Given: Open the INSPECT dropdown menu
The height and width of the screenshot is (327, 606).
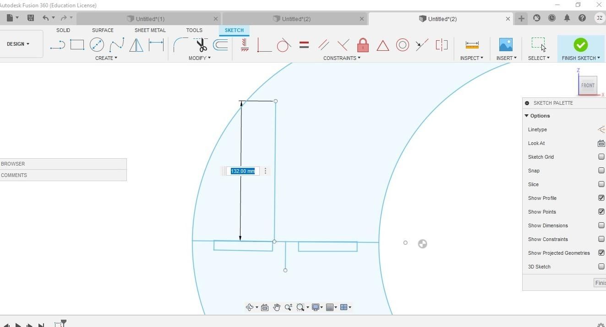Looking at the screenshot, I should (x=472, y=58).
